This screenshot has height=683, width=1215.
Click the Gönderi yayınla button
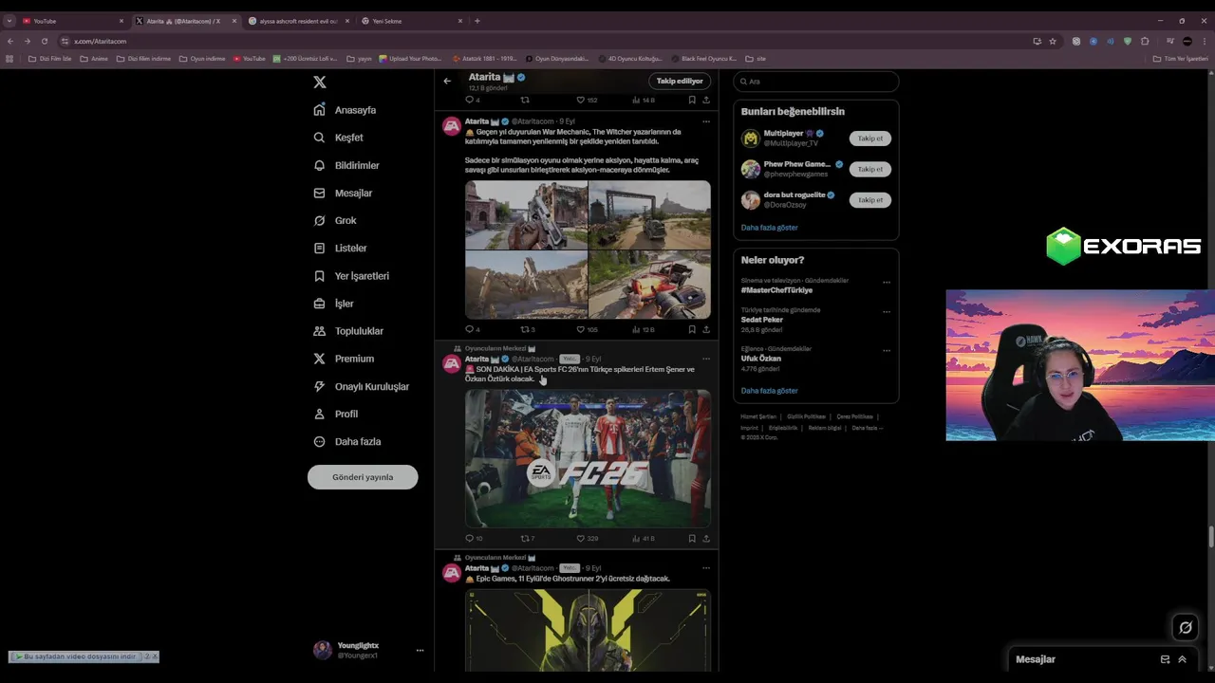[x=363, y=477]
